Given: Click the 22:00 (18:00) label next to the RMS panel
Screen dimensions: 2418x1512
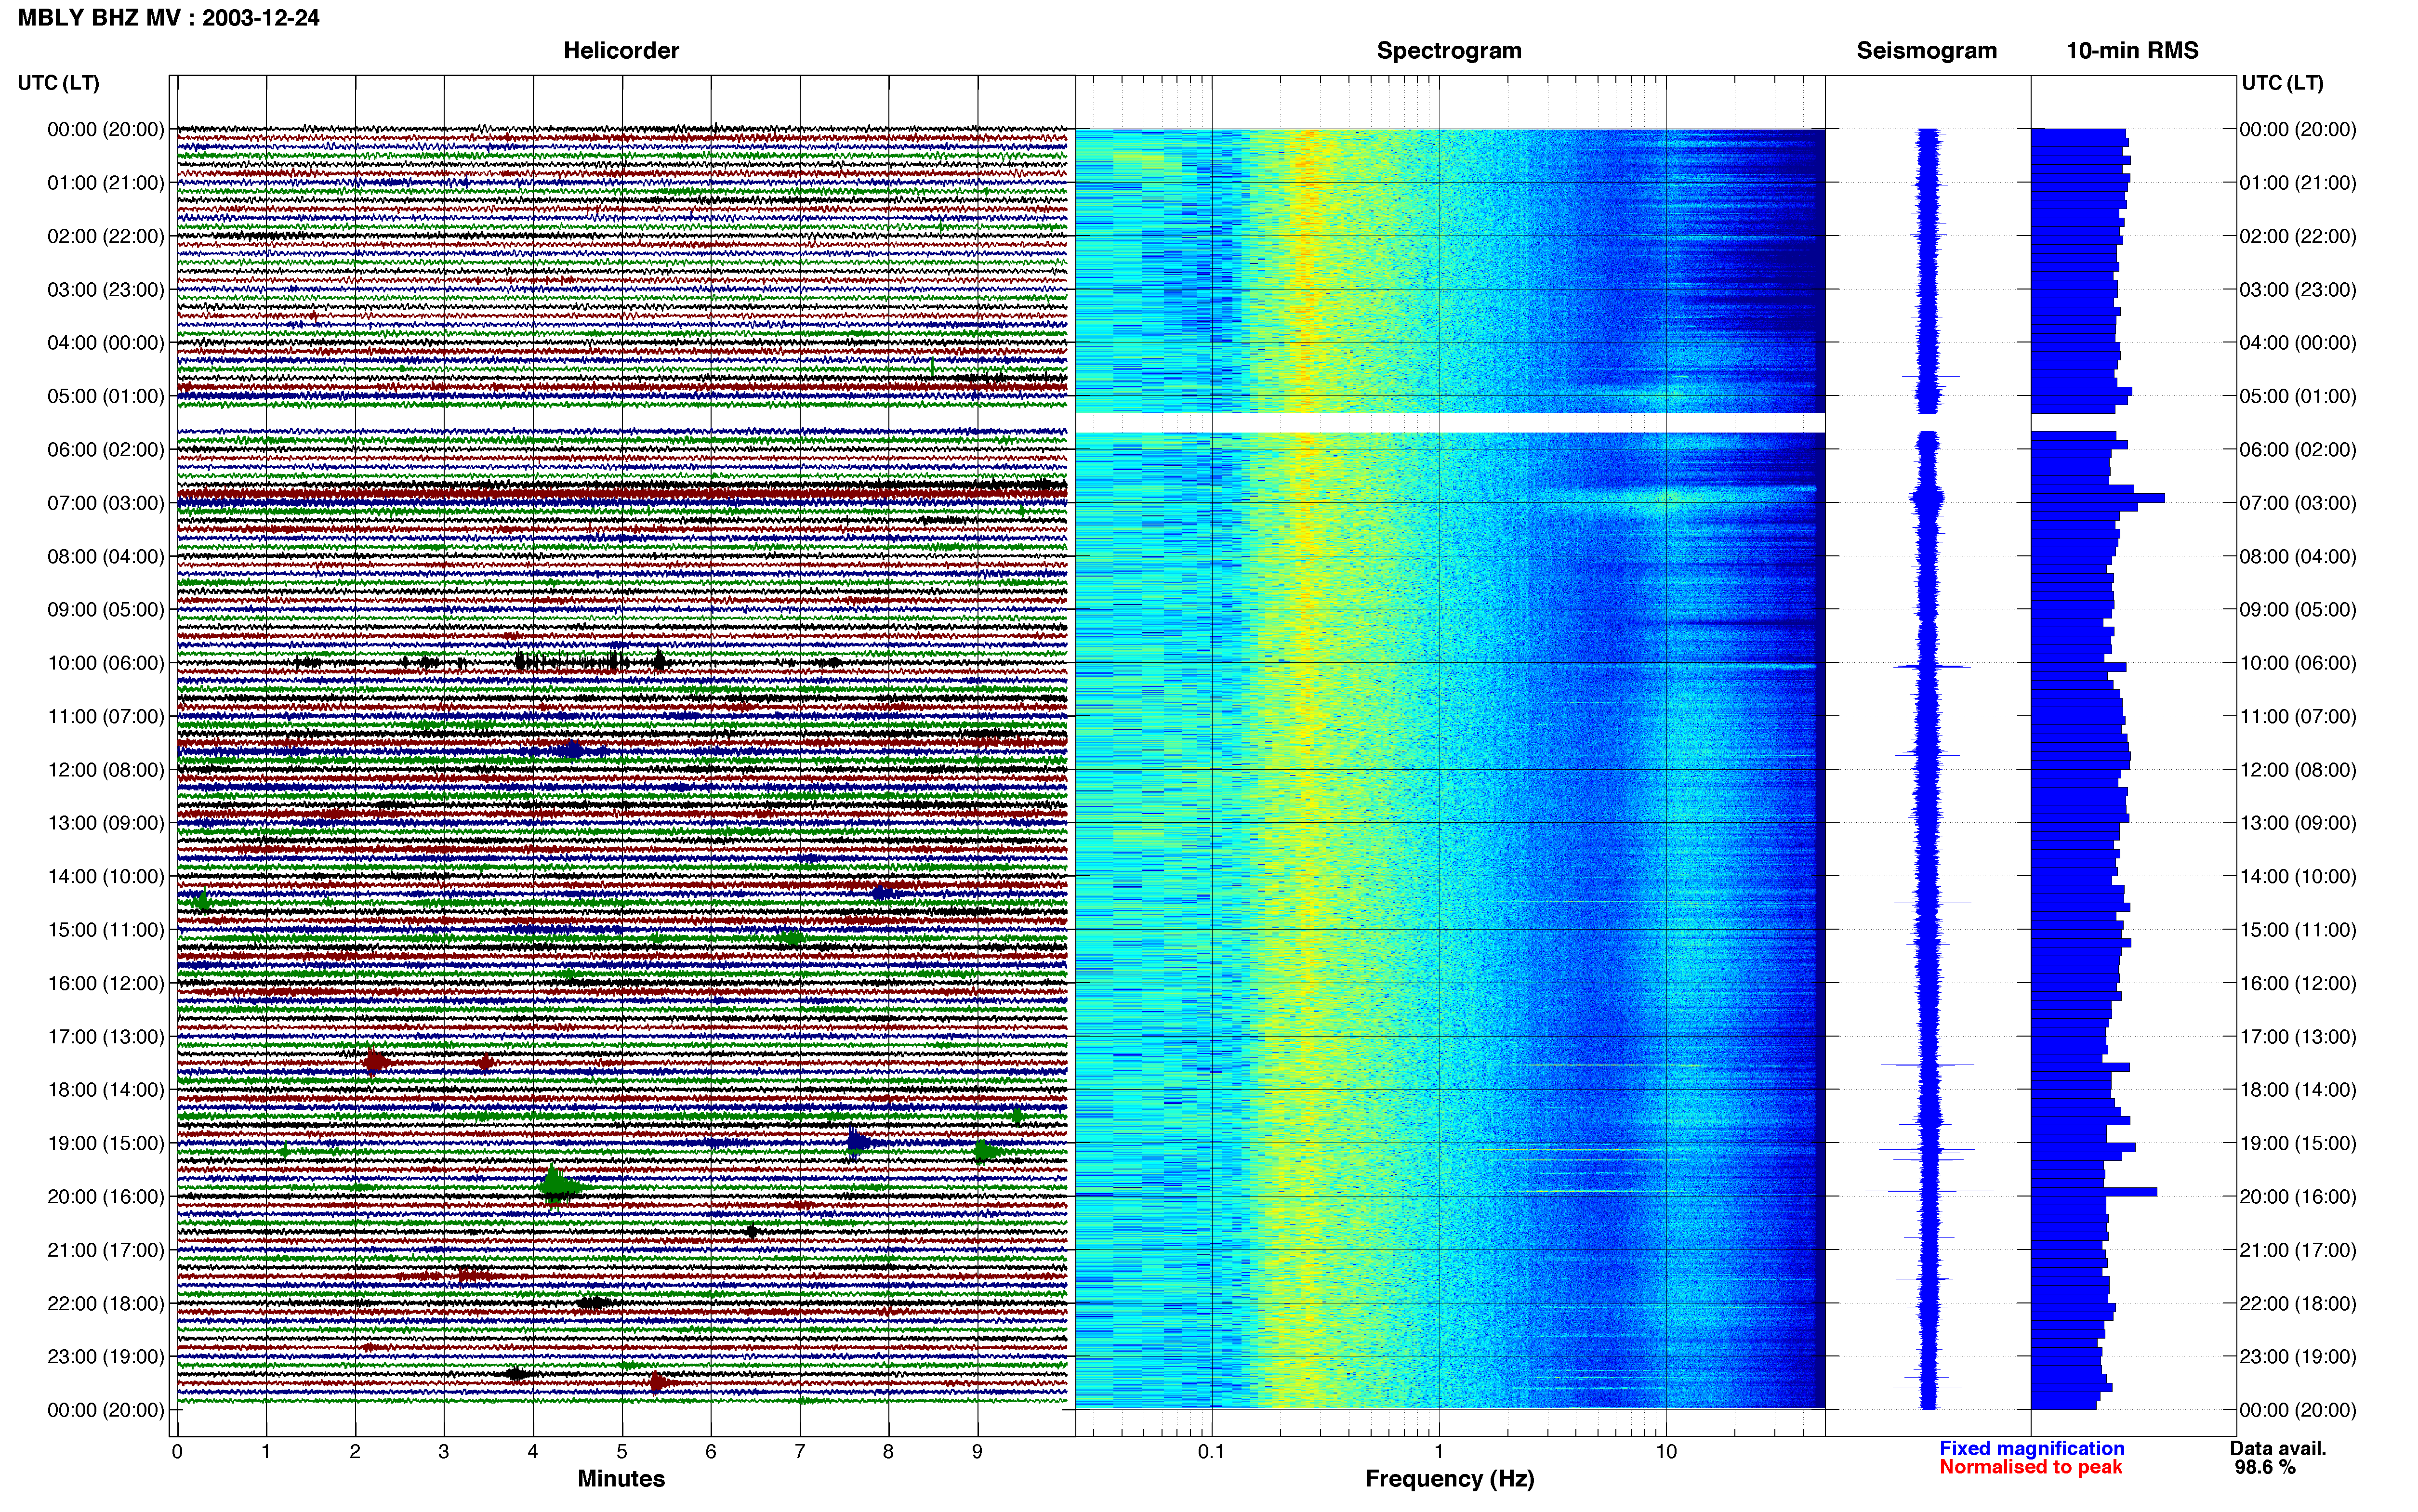Looking at the screenshot, I should pos(2298,1304).
